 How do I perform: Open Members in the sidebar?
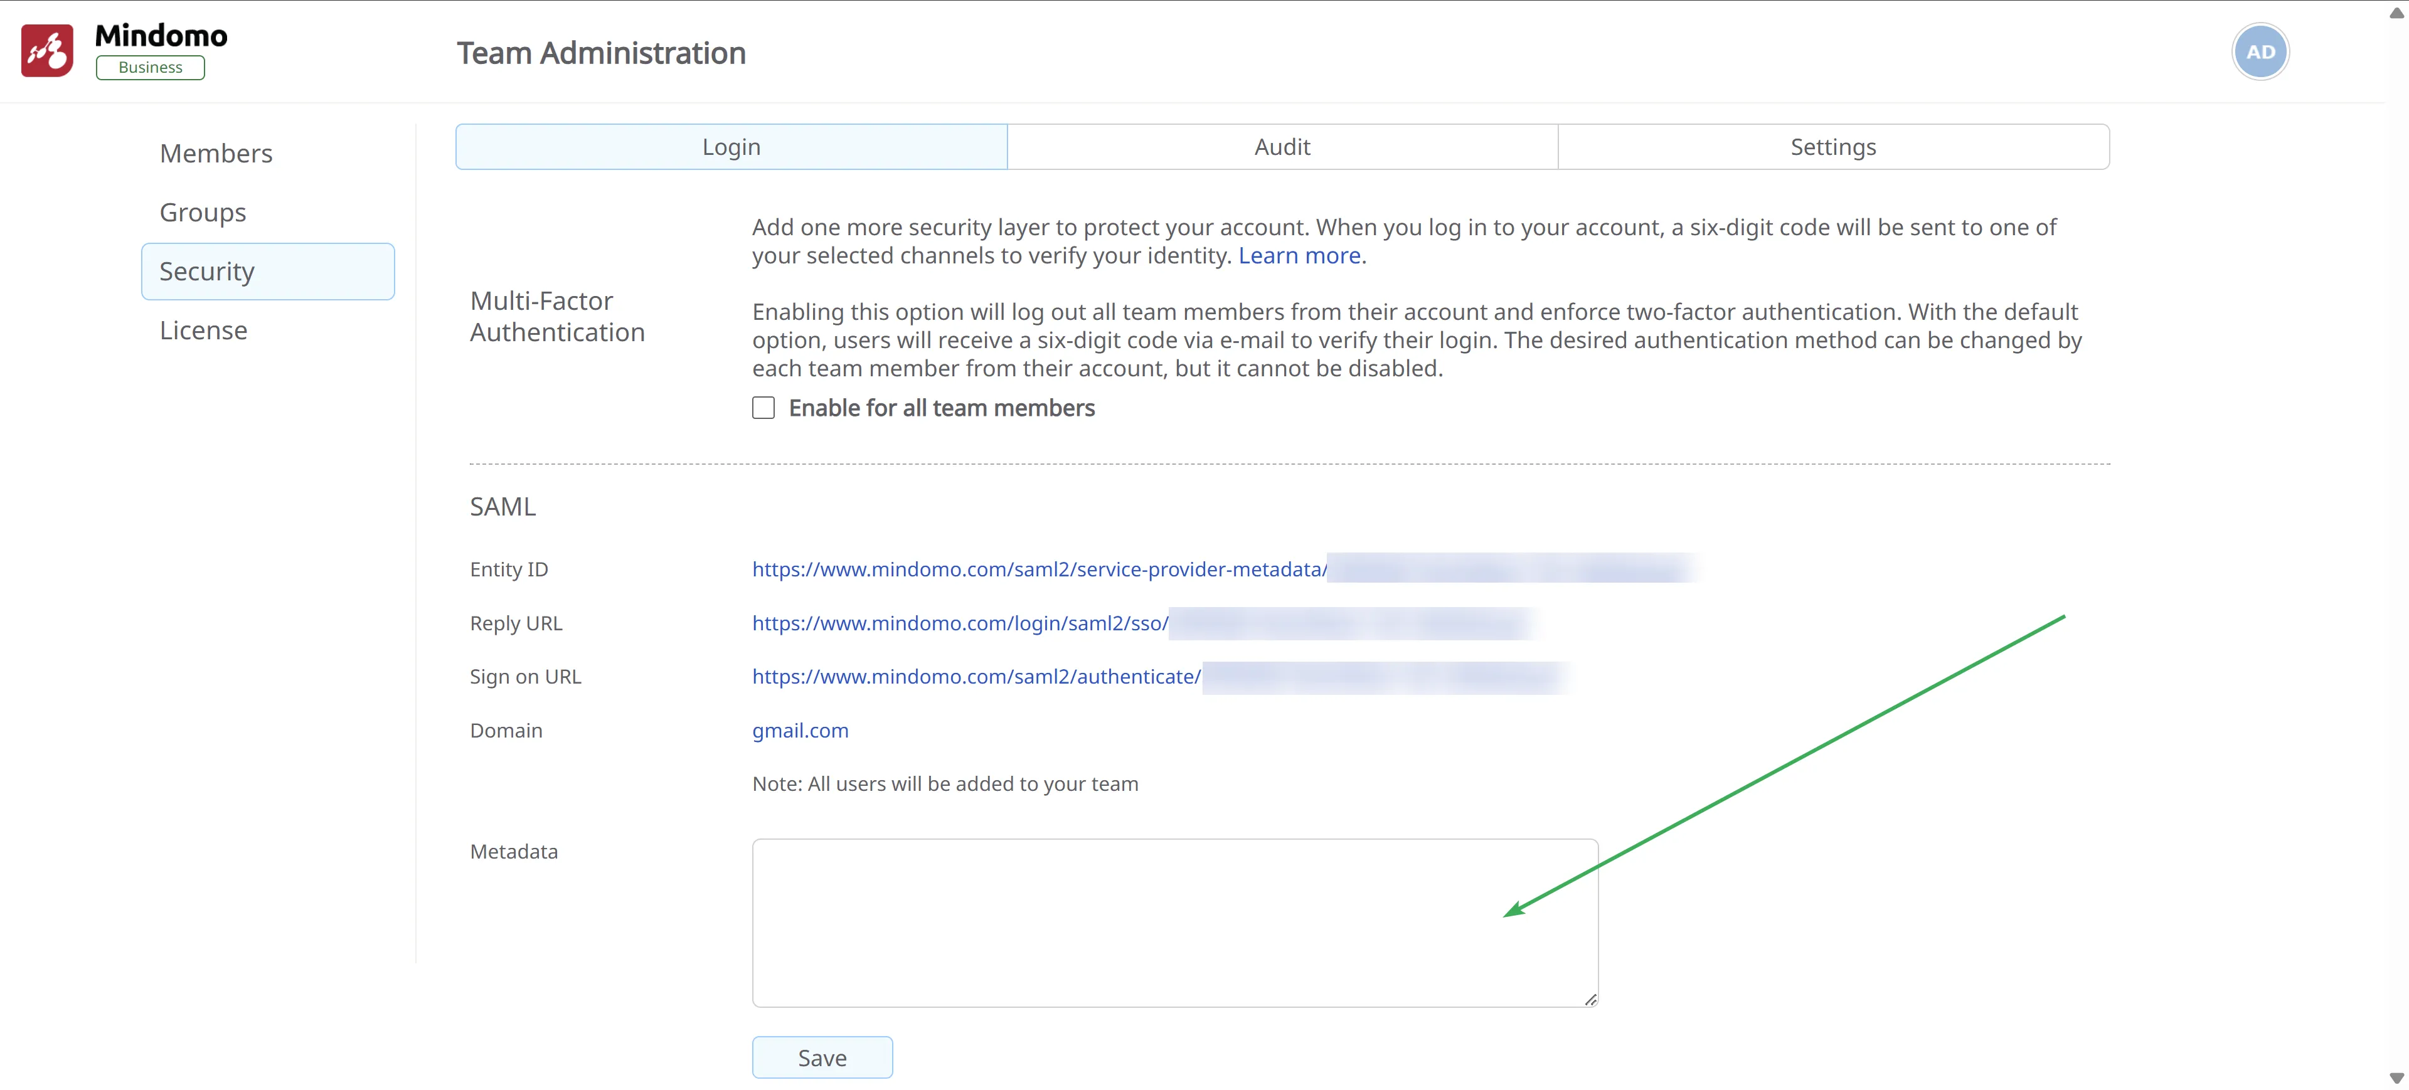(216, 153)
